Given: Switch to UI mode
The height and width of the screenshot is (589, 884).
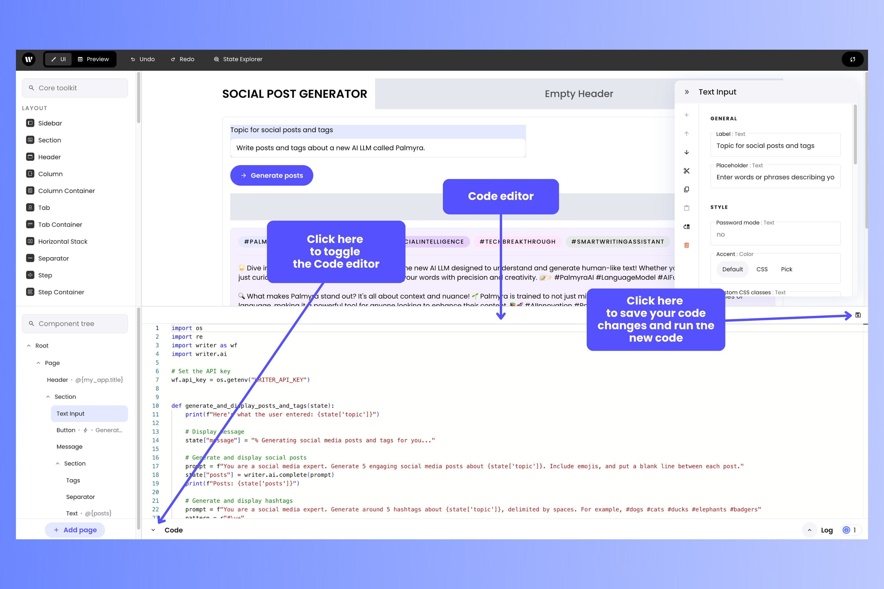Looking at the screenshot, I should [x=59, y=59].
